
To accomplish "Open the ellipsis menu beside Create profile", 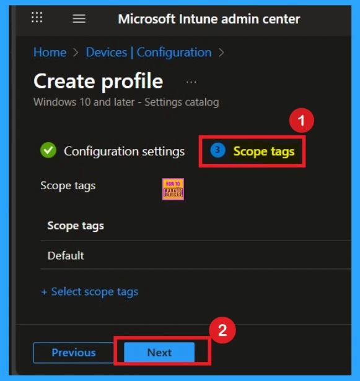I will pyautogui.click(x=191, y=82).
